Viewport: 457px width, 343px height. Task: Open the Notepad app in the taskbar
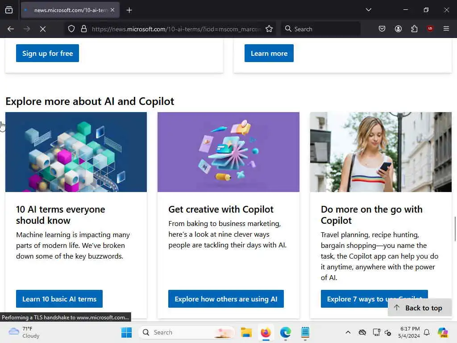click(305, 332)
